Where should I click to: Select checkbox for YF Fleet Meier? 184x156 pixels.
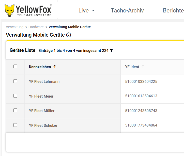15,96
